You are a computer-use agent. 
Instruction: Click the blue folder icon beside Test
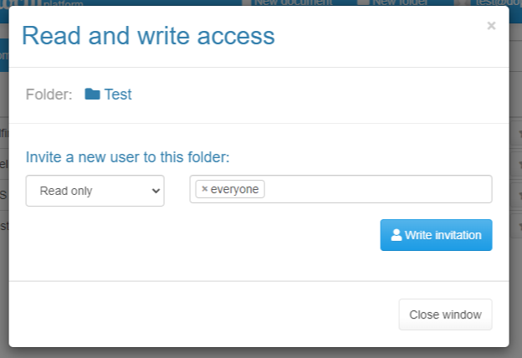click(x=92, y=94)
